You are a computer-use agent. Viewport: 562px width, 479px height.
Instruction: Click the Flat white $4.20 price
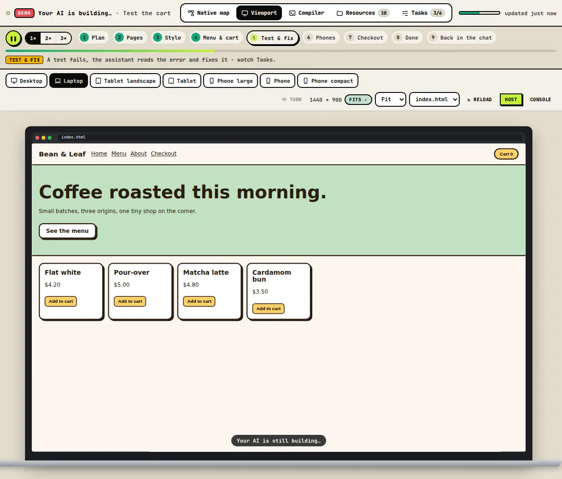tap(53, 285)
